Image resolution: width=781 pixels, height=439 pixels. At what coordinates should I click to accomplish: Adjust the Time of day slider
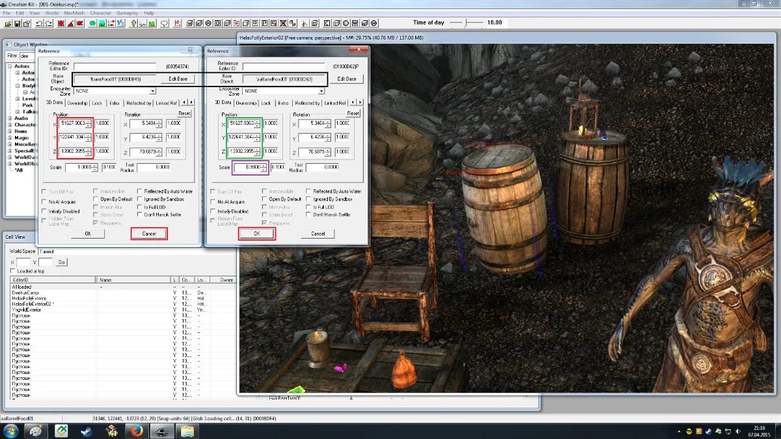(x=466, y=23)
